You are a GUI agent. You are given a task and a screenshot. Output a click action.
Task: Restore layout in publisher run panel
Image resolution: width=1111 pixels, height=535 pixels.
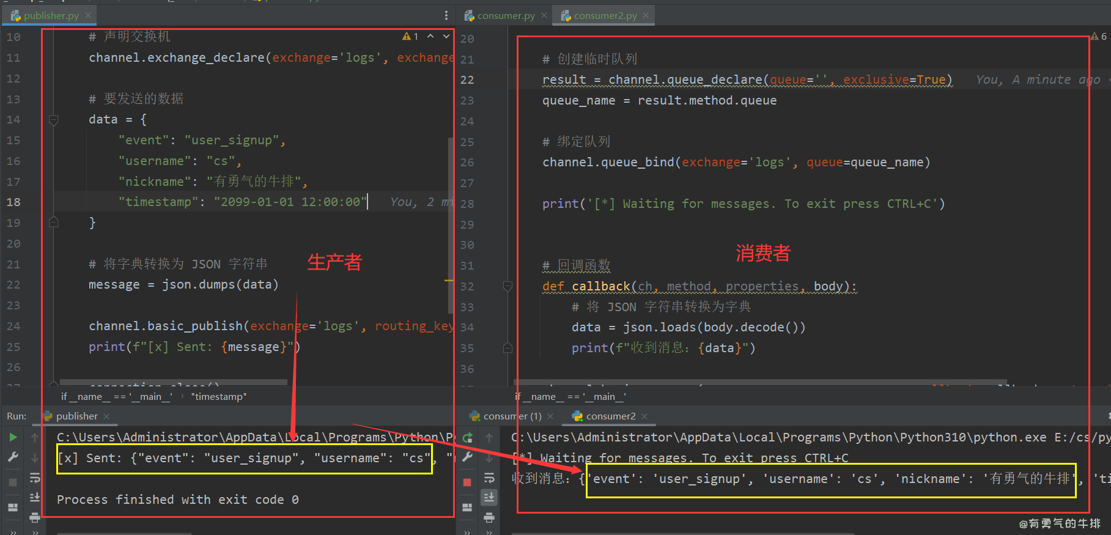click(x=13, y=507)
